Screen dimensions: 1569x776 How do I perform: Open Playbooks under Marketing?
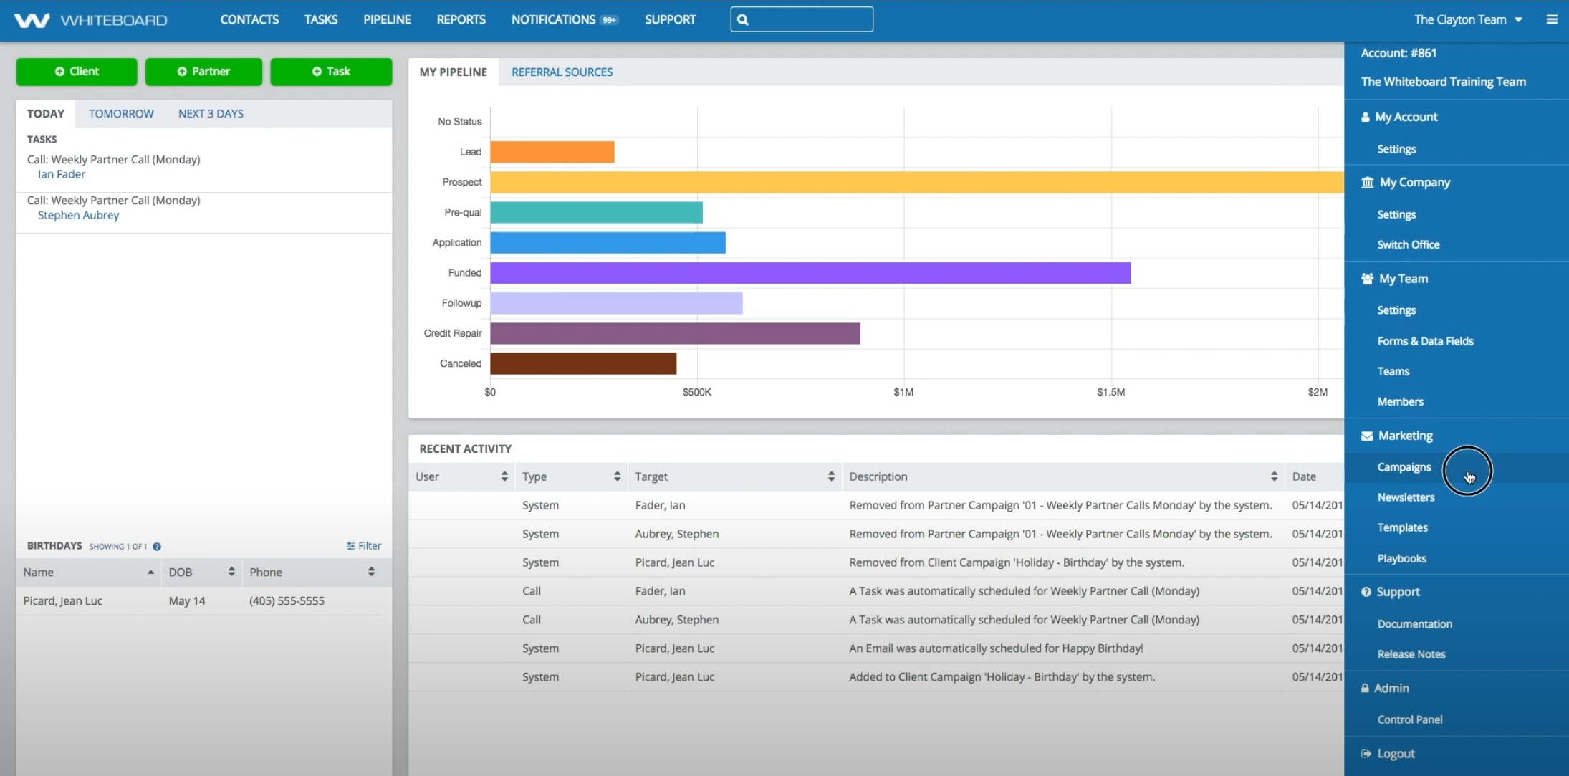pyautogui.click(x=1401, y=558)
